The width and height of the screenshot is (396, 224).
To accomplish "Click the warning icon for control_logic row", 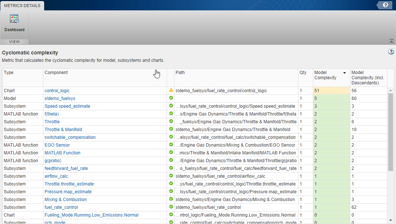I will point(171,90).
